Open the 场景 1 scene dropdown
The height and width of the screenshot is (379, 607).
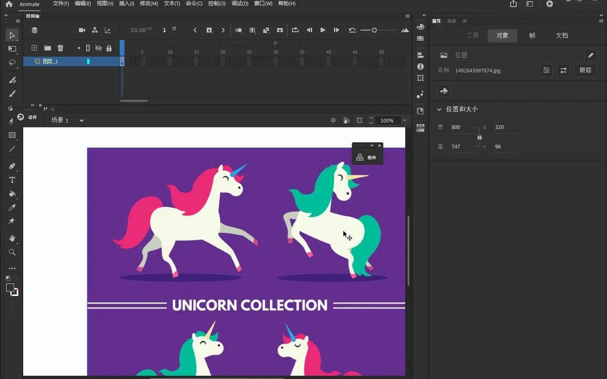81,120
